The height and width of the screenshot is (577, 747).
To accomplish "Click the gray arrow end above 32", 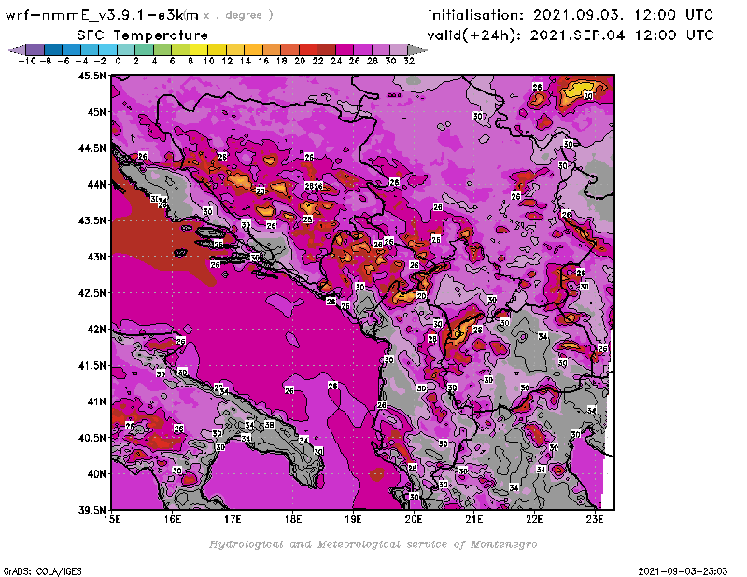I will pyautogui.click(x=417, y=49).
